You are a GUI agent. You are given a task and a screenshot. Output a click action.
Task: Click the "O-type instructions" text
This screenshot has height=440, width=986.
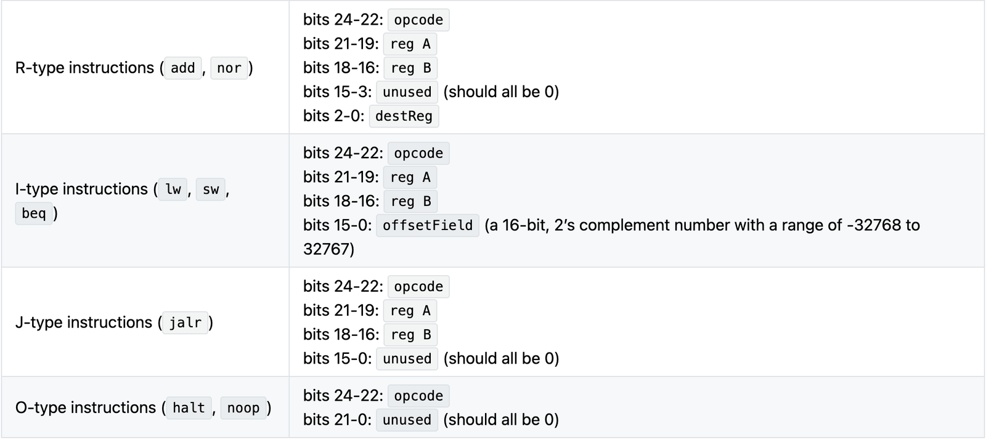[x=86, y=407]
